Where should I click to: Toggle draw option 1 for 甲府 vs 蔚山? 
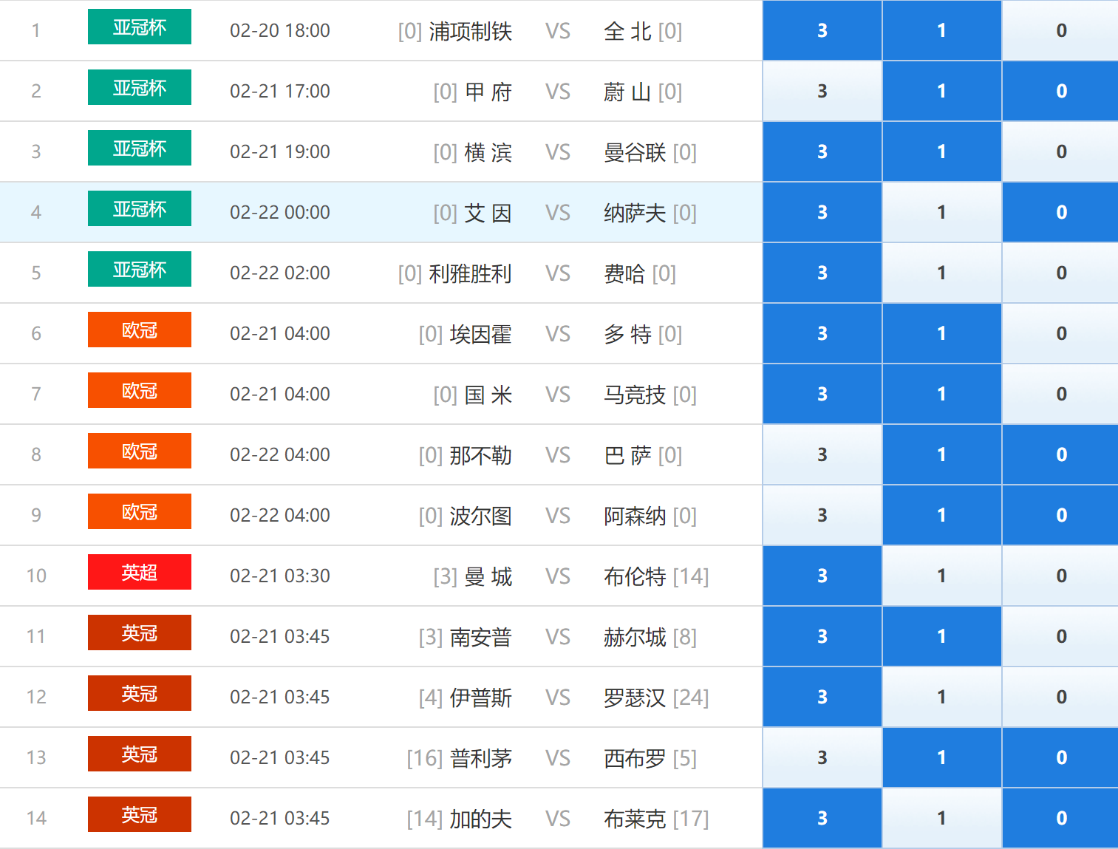click(x=942, y=91)
